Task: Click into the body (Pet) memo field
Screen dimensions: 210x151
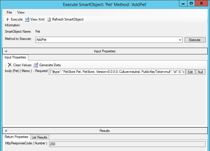Action: [117, 72]
